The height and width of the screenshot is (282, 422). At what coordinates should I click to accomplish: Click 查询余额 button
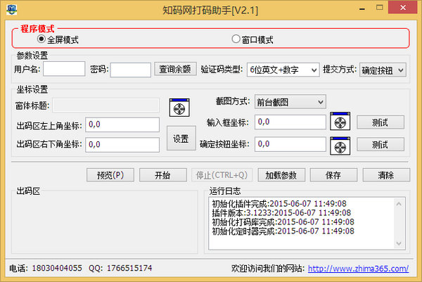pos(175,69)
